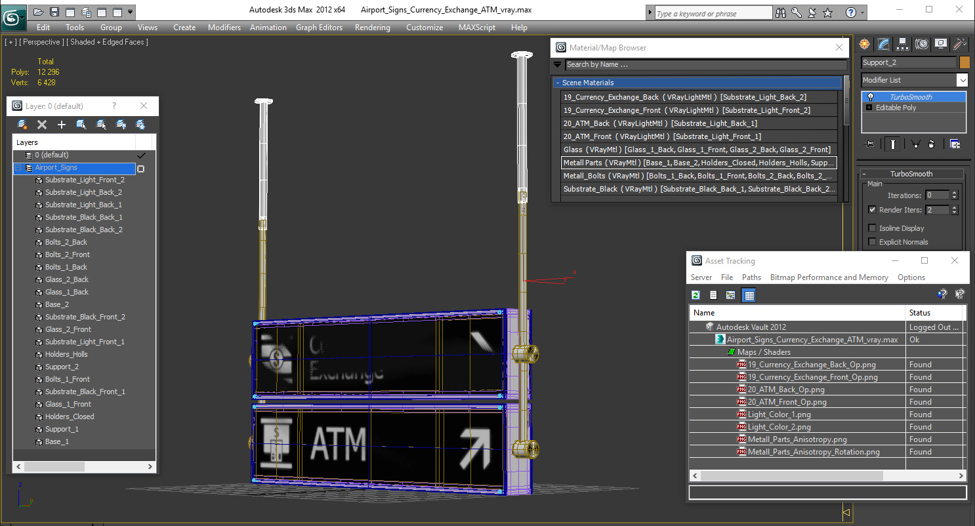Image resolution: width=975 pixels, height=526 pixels.
Task: Click the Support_2 object color swatch
Action: coord(964,62)
